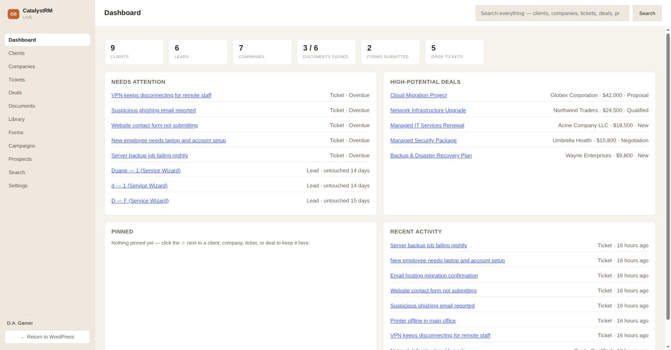Click the Dashboard page title
Image resolution: width=671 pixels, height=350 pixels.
pyautogui.click(x=122, y=13)
